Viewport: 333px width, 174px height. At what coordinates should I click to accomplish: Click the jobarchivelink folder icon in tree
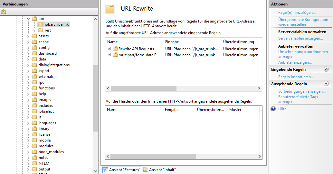point(41,24)
